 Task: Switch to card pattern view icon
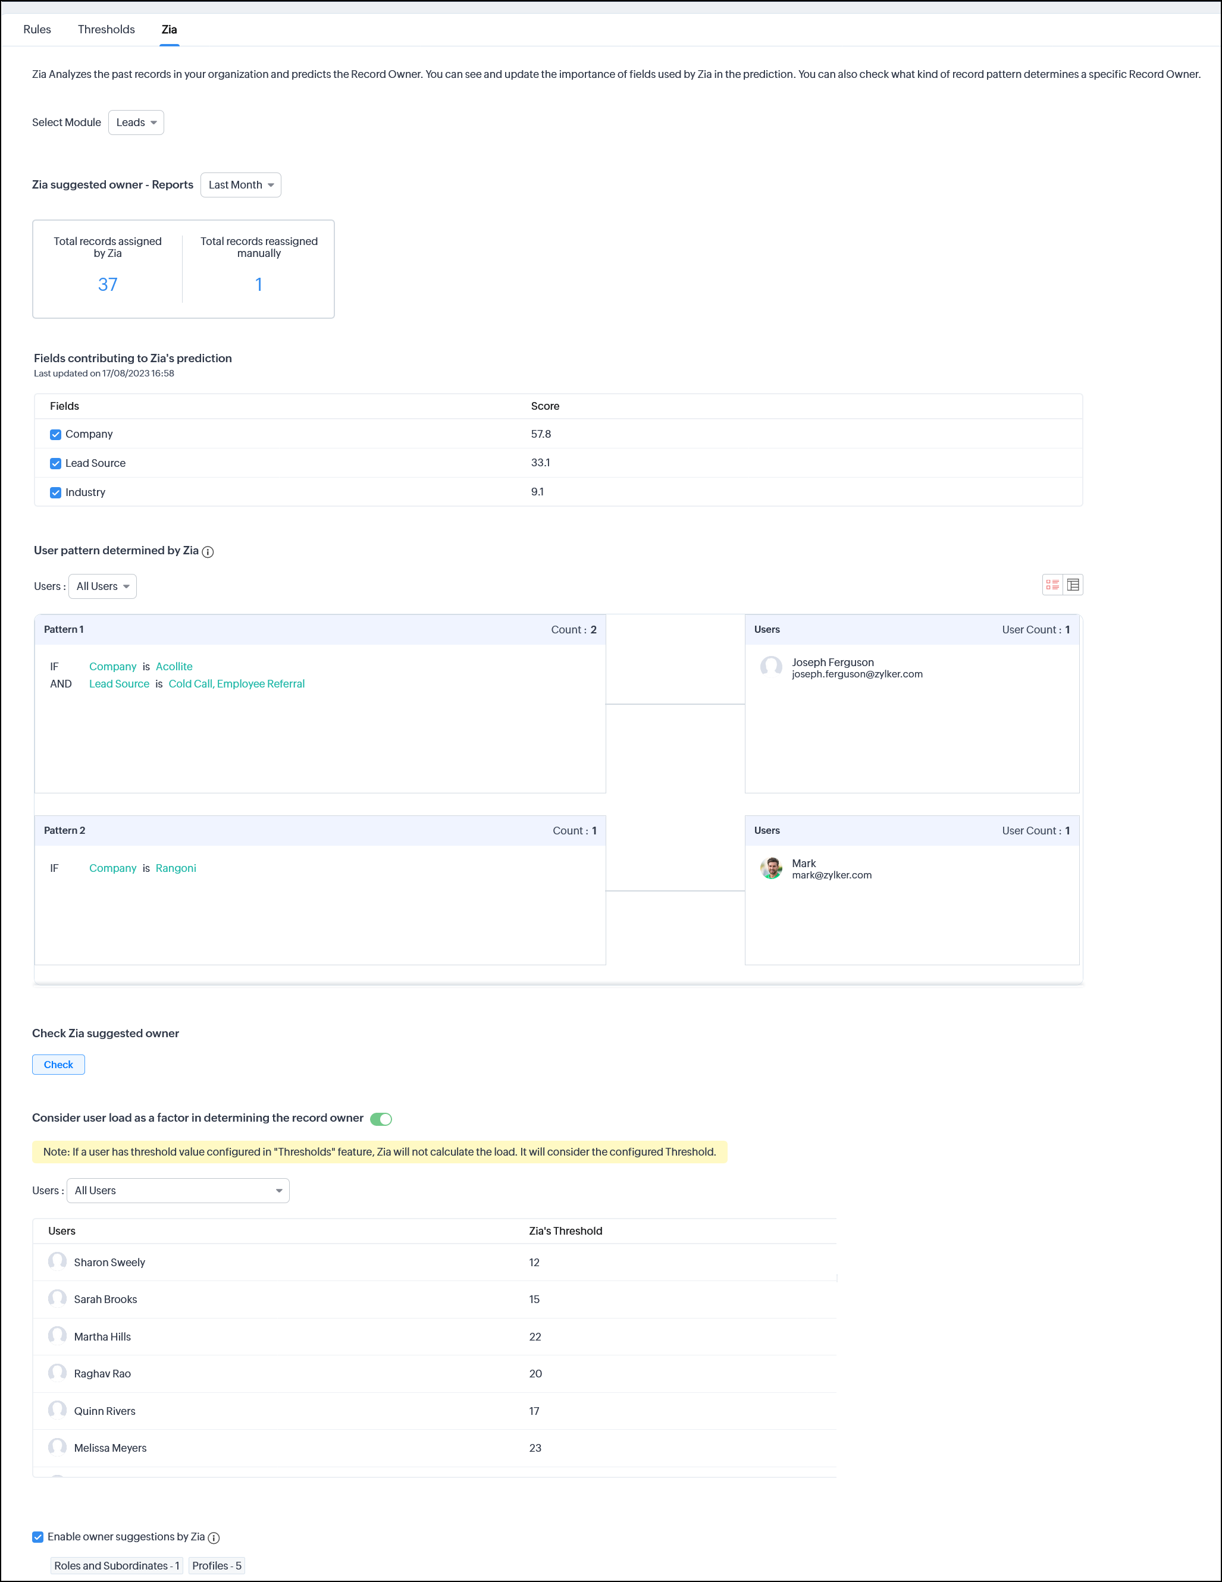[1052, 585]
